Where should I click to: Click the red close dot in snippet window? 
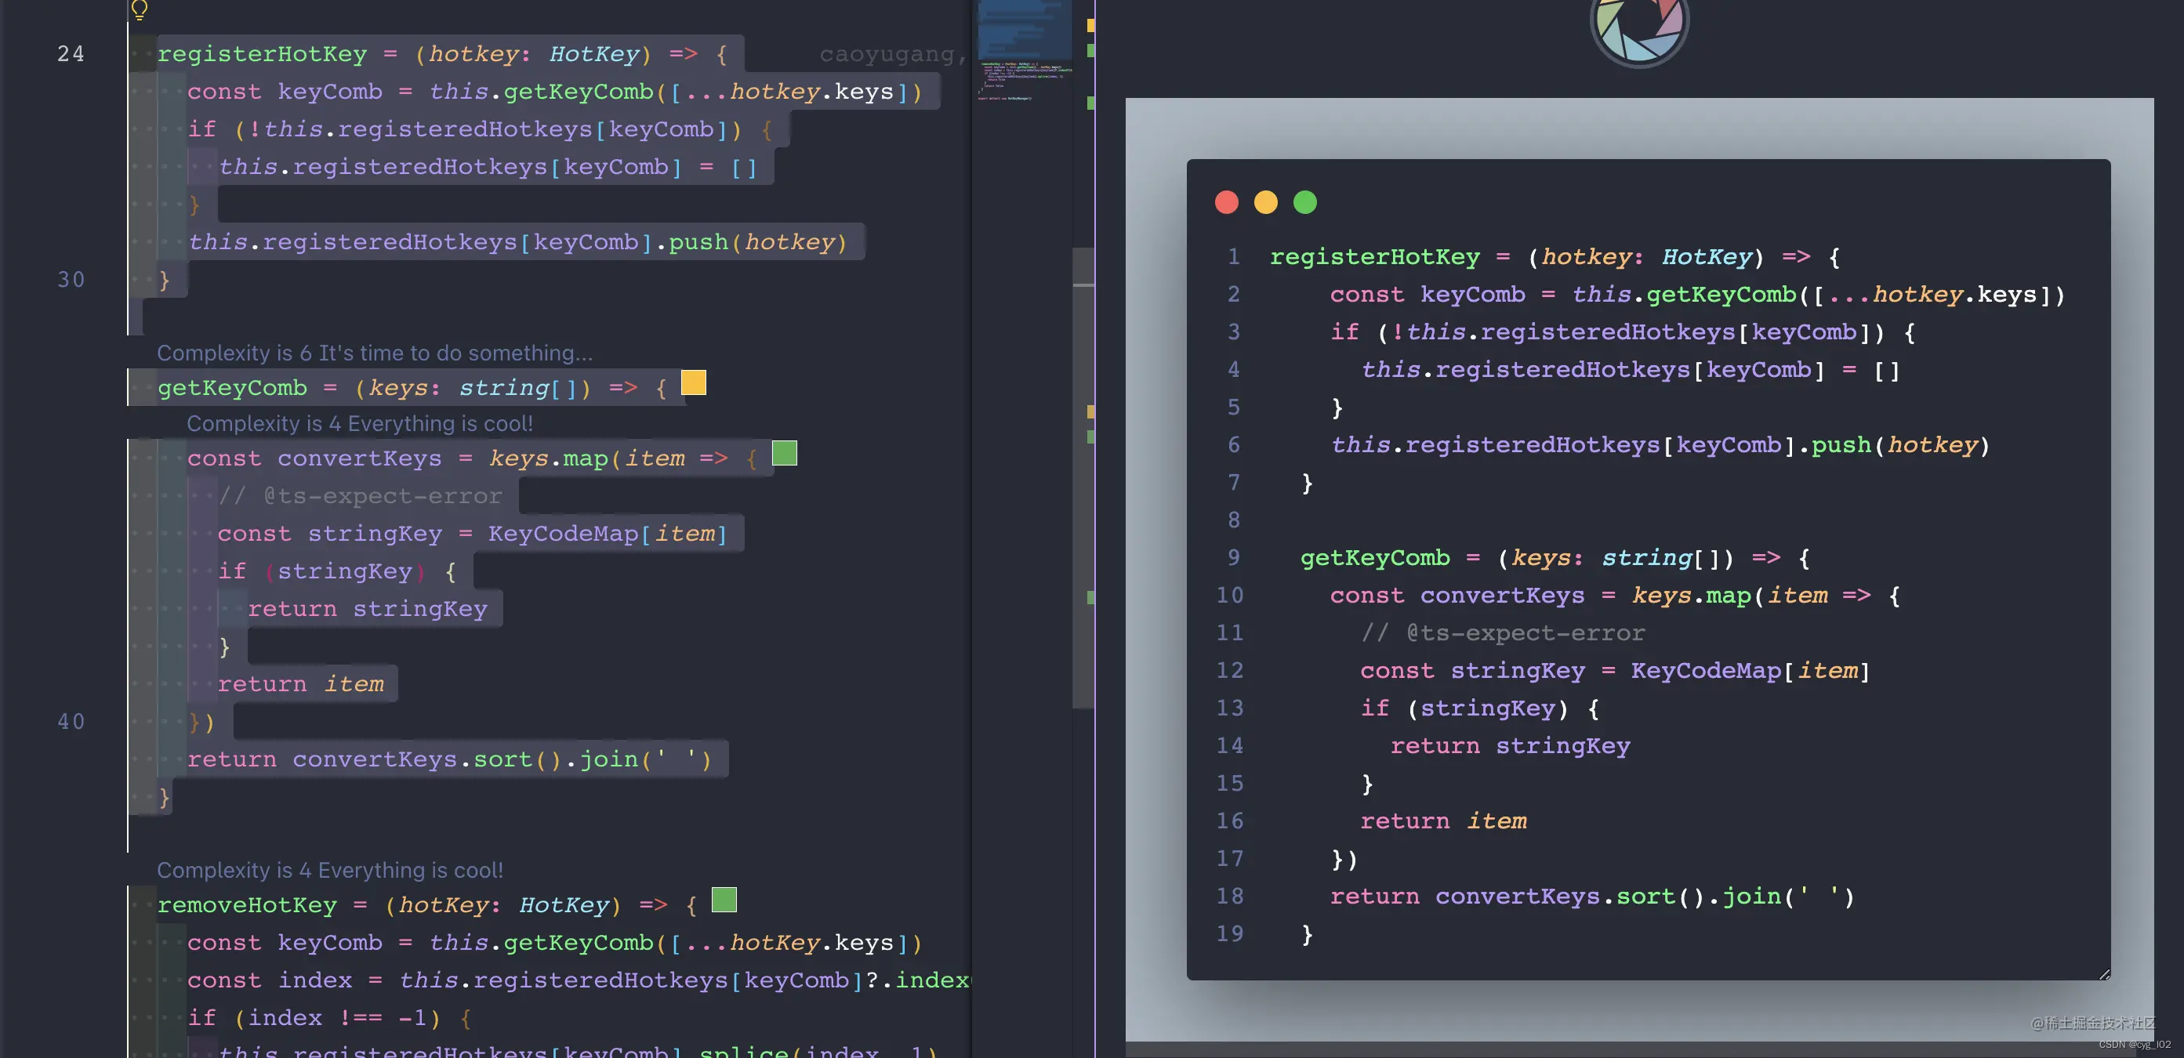pyautogui.click(x=1227, y=201)
